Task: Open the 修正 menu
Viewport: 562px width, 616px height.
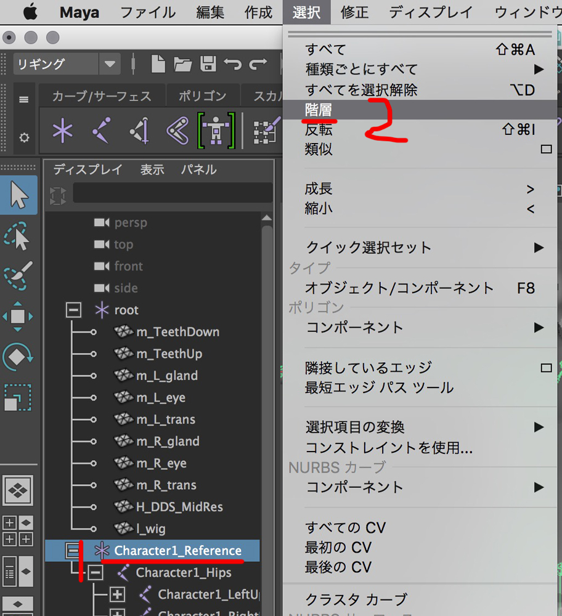Action: click(x=354, y=12)
